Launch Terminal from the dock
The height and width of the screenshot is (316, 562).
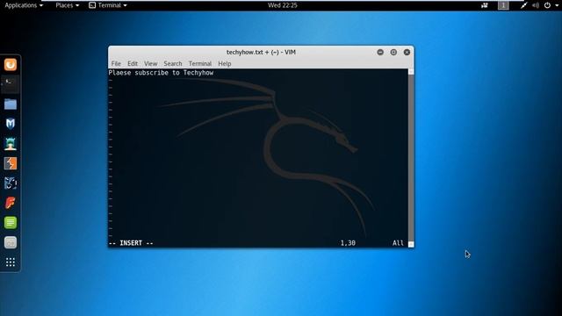(11, 84)
